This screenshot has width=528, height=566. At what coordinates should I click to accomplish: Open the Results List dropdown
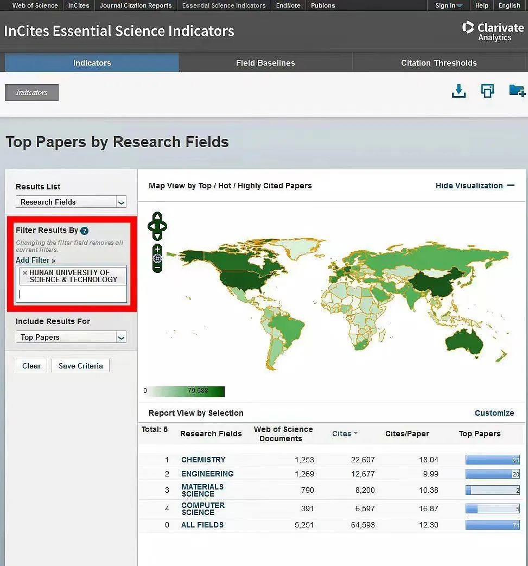(x=71, y=202)
